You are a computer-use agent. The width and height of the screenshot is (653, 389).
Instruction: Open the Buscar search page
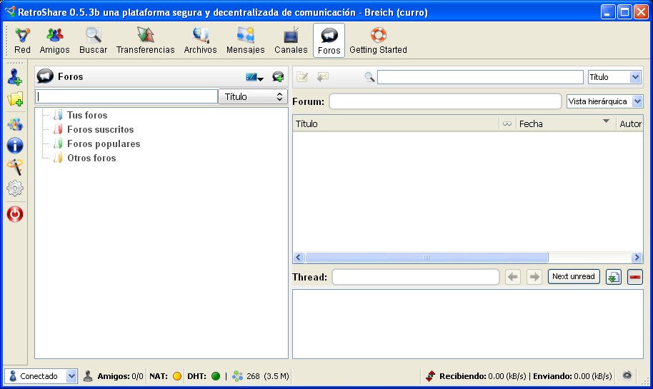tap(94, 41)
